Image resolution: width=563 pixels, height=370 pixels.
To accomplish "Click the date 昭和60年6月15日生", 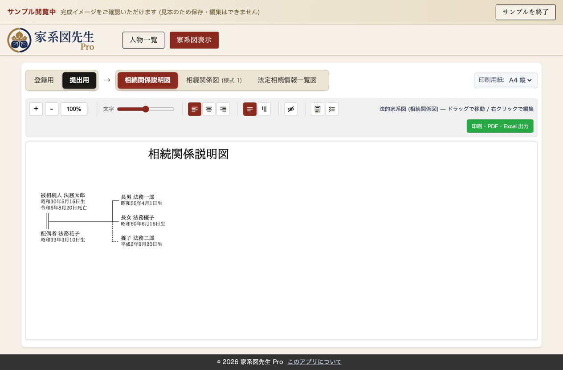I will [x=143, y=224].
